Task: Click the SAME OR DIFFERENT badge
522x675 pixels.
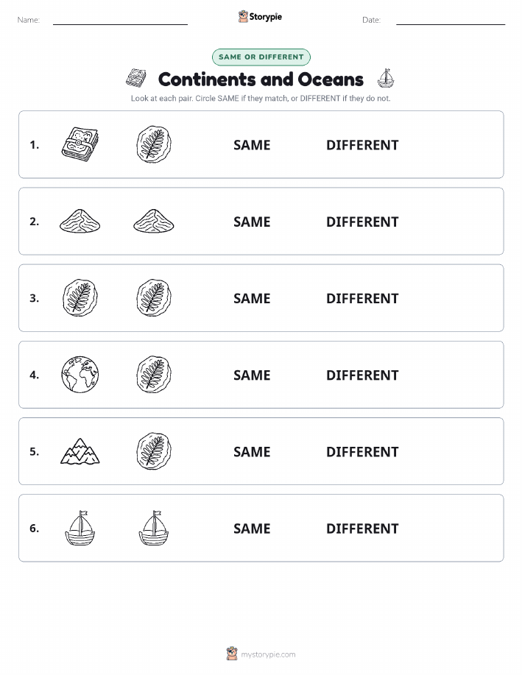Action: coord(261,57)
